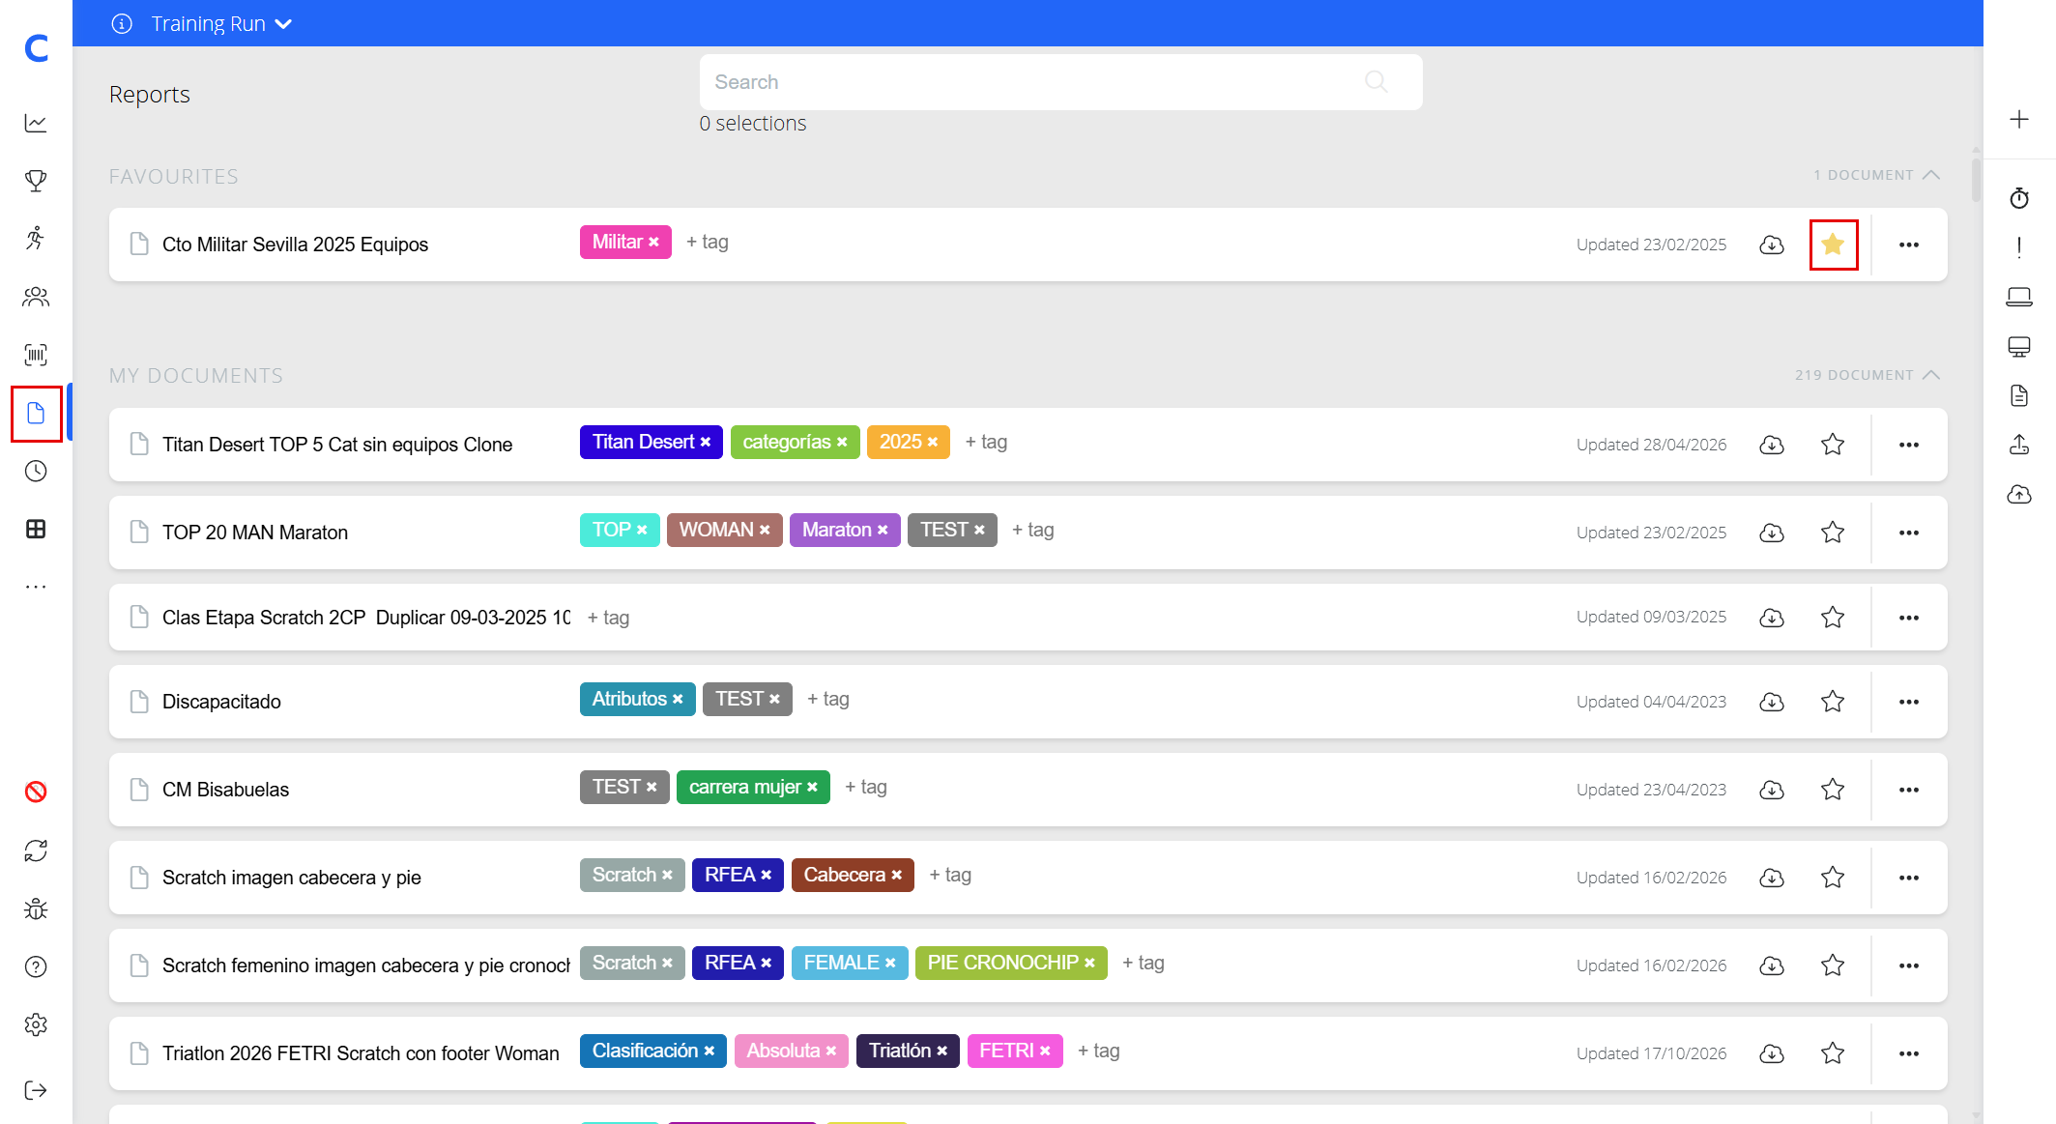
Task: Open the Training Run dropdown
Action: 221,23
